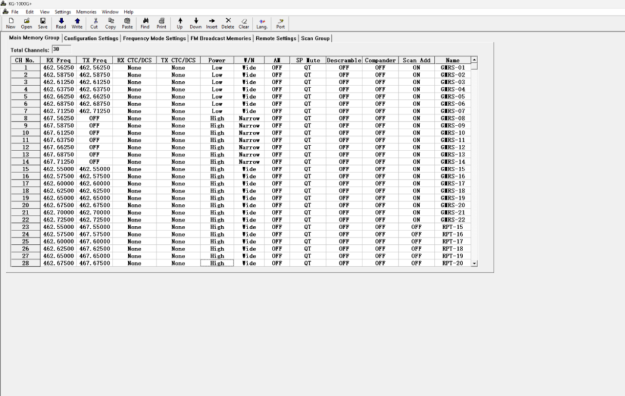Click the Scan Add cell for GMRS-01
625x396 pixels.
coord(416,67)
